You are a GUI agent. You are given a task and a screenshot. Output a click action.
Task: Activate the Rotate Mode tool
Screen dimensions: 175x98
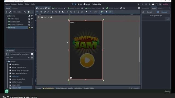[45, 12]
